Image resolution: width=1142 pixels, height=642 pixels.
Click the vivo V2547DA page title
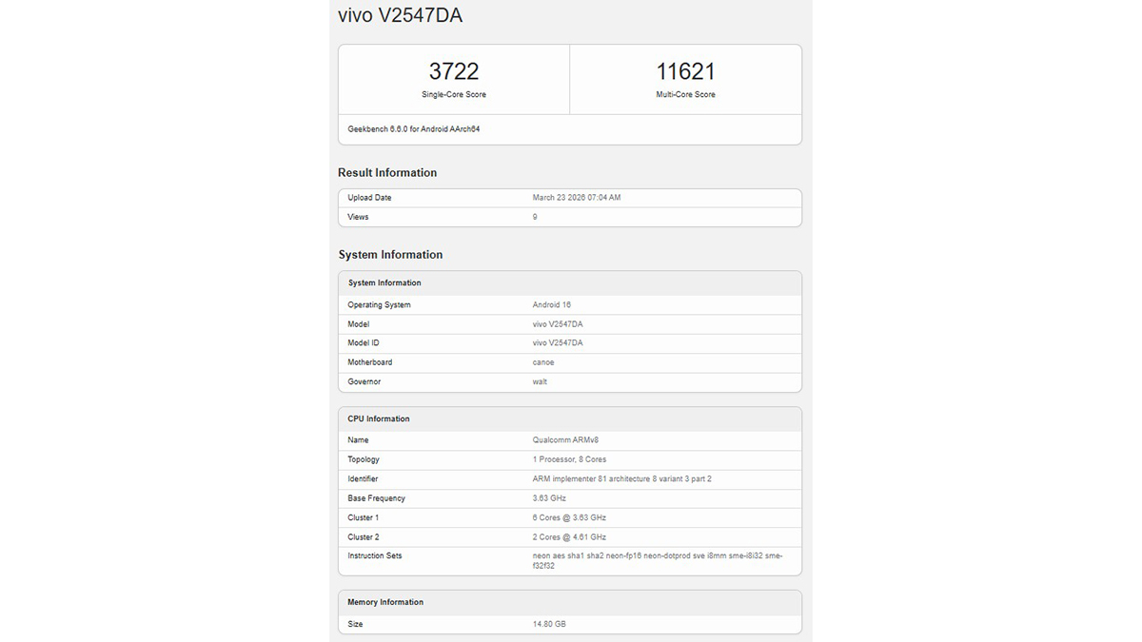(399, 15)
